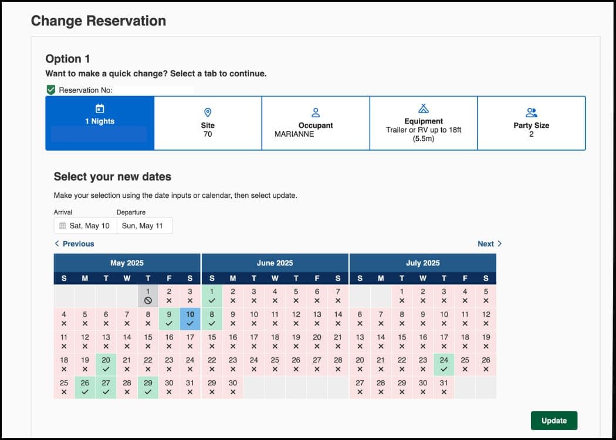Click the Arrival date field Sat, May 10
616x440 pixels.
point(85,225)
